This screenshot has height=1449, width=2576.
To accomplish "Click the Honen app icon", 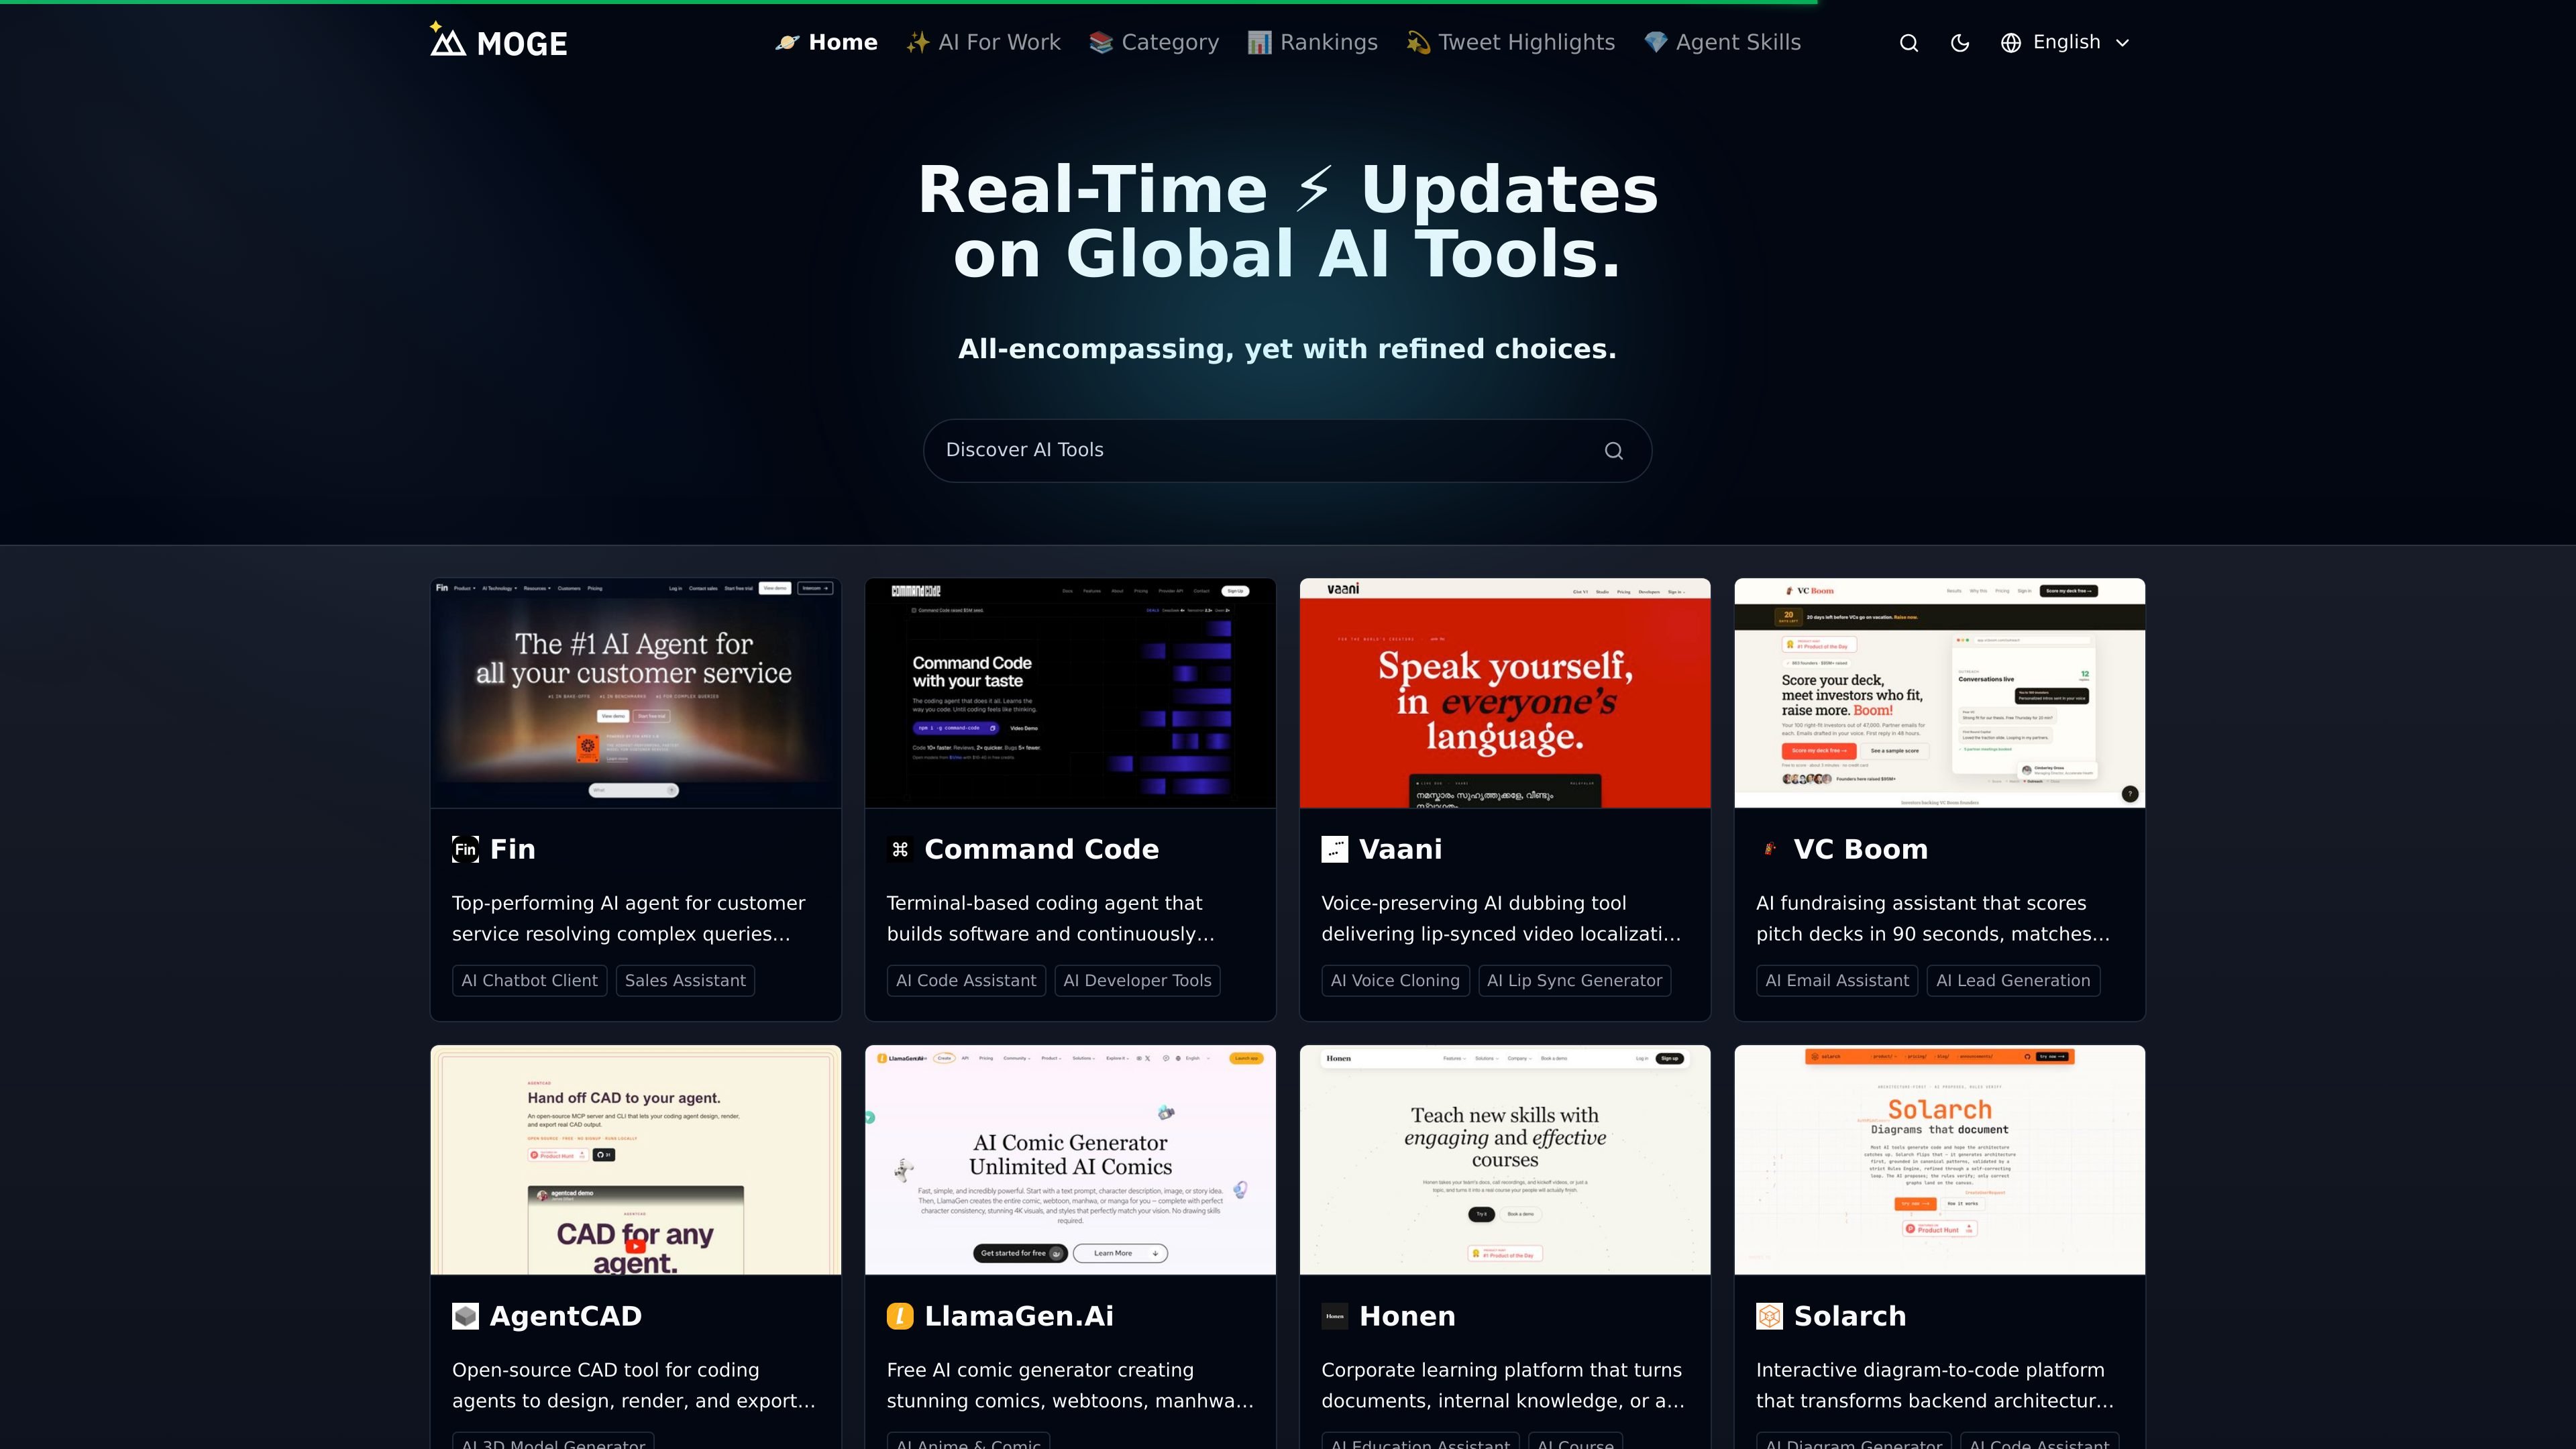I will pos(1335,1317).
